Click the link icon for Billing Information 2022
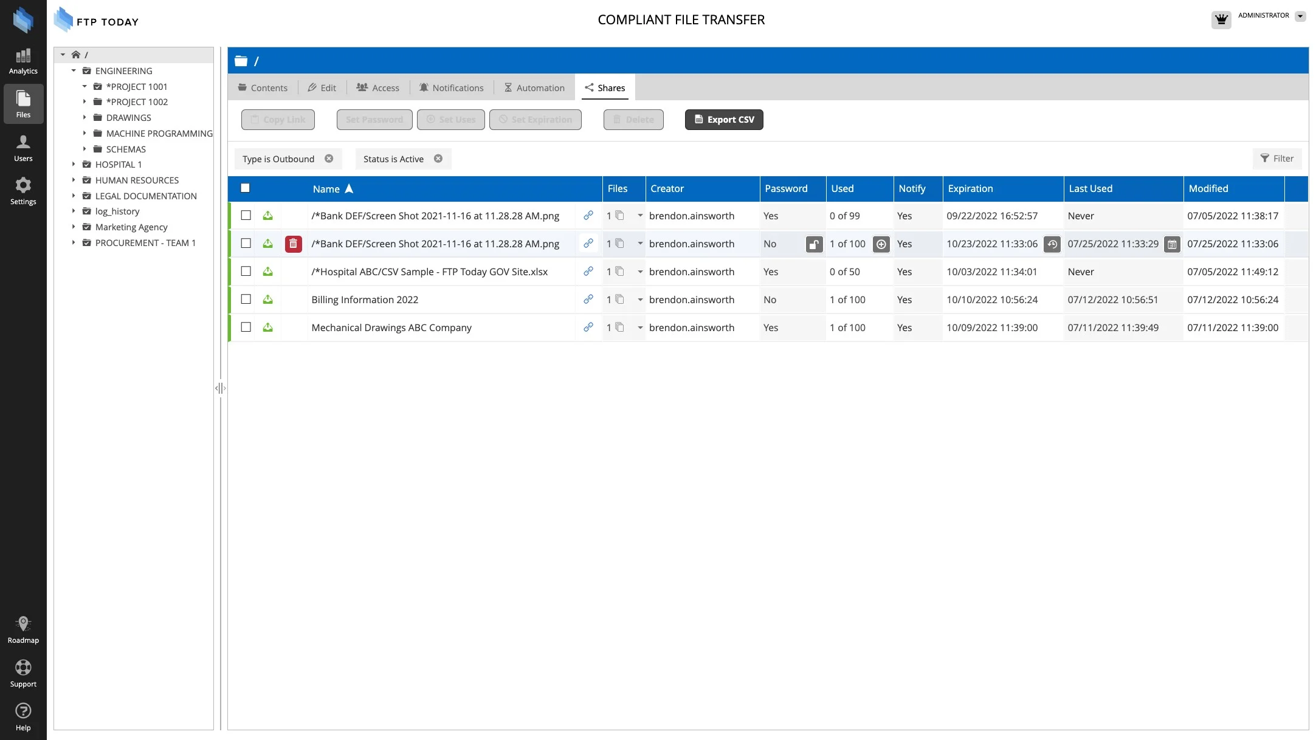Screen dimensions: 1316x740 point(588,300)
